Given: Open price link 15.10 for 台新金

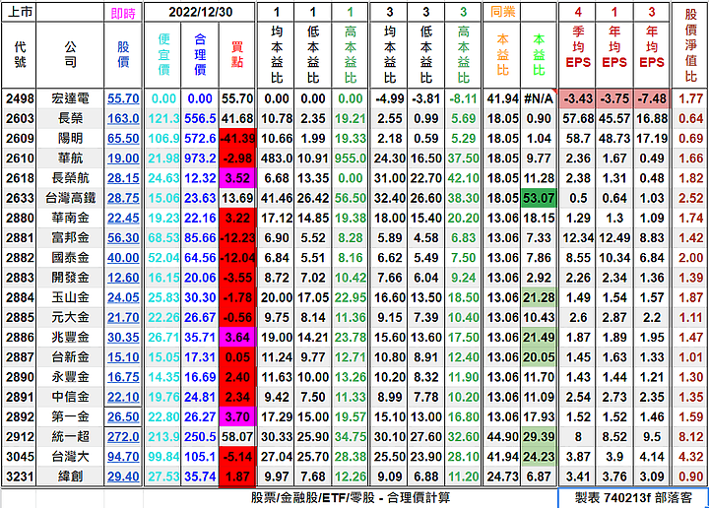Looking at the screenshot, I should tap(123, 357).
